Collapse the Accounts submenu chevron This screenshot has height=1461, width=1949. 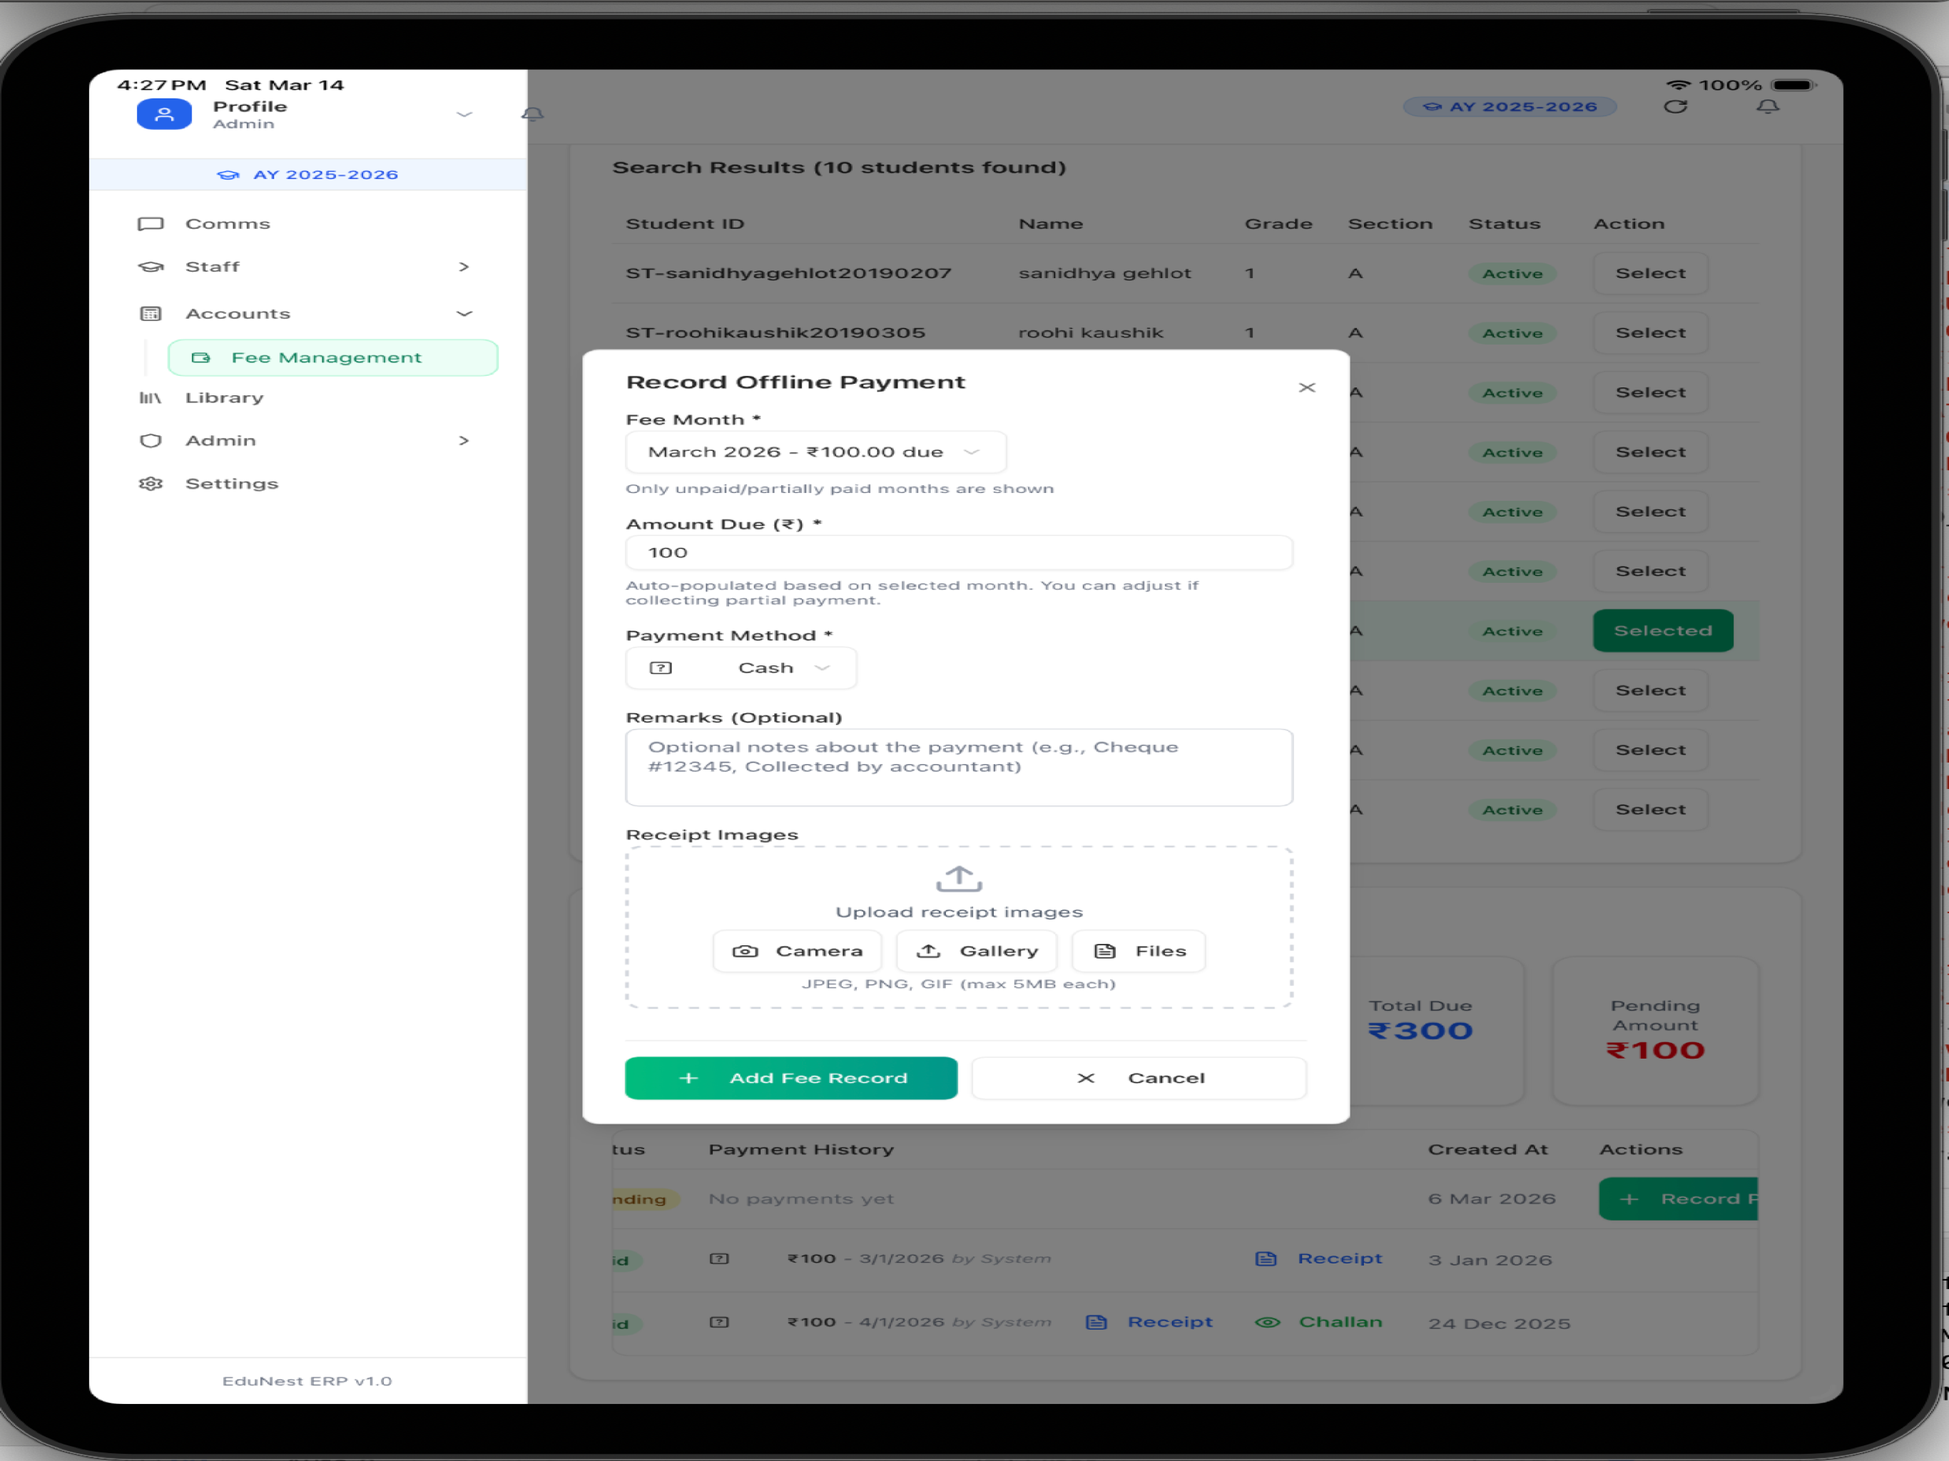coord(464,314)
